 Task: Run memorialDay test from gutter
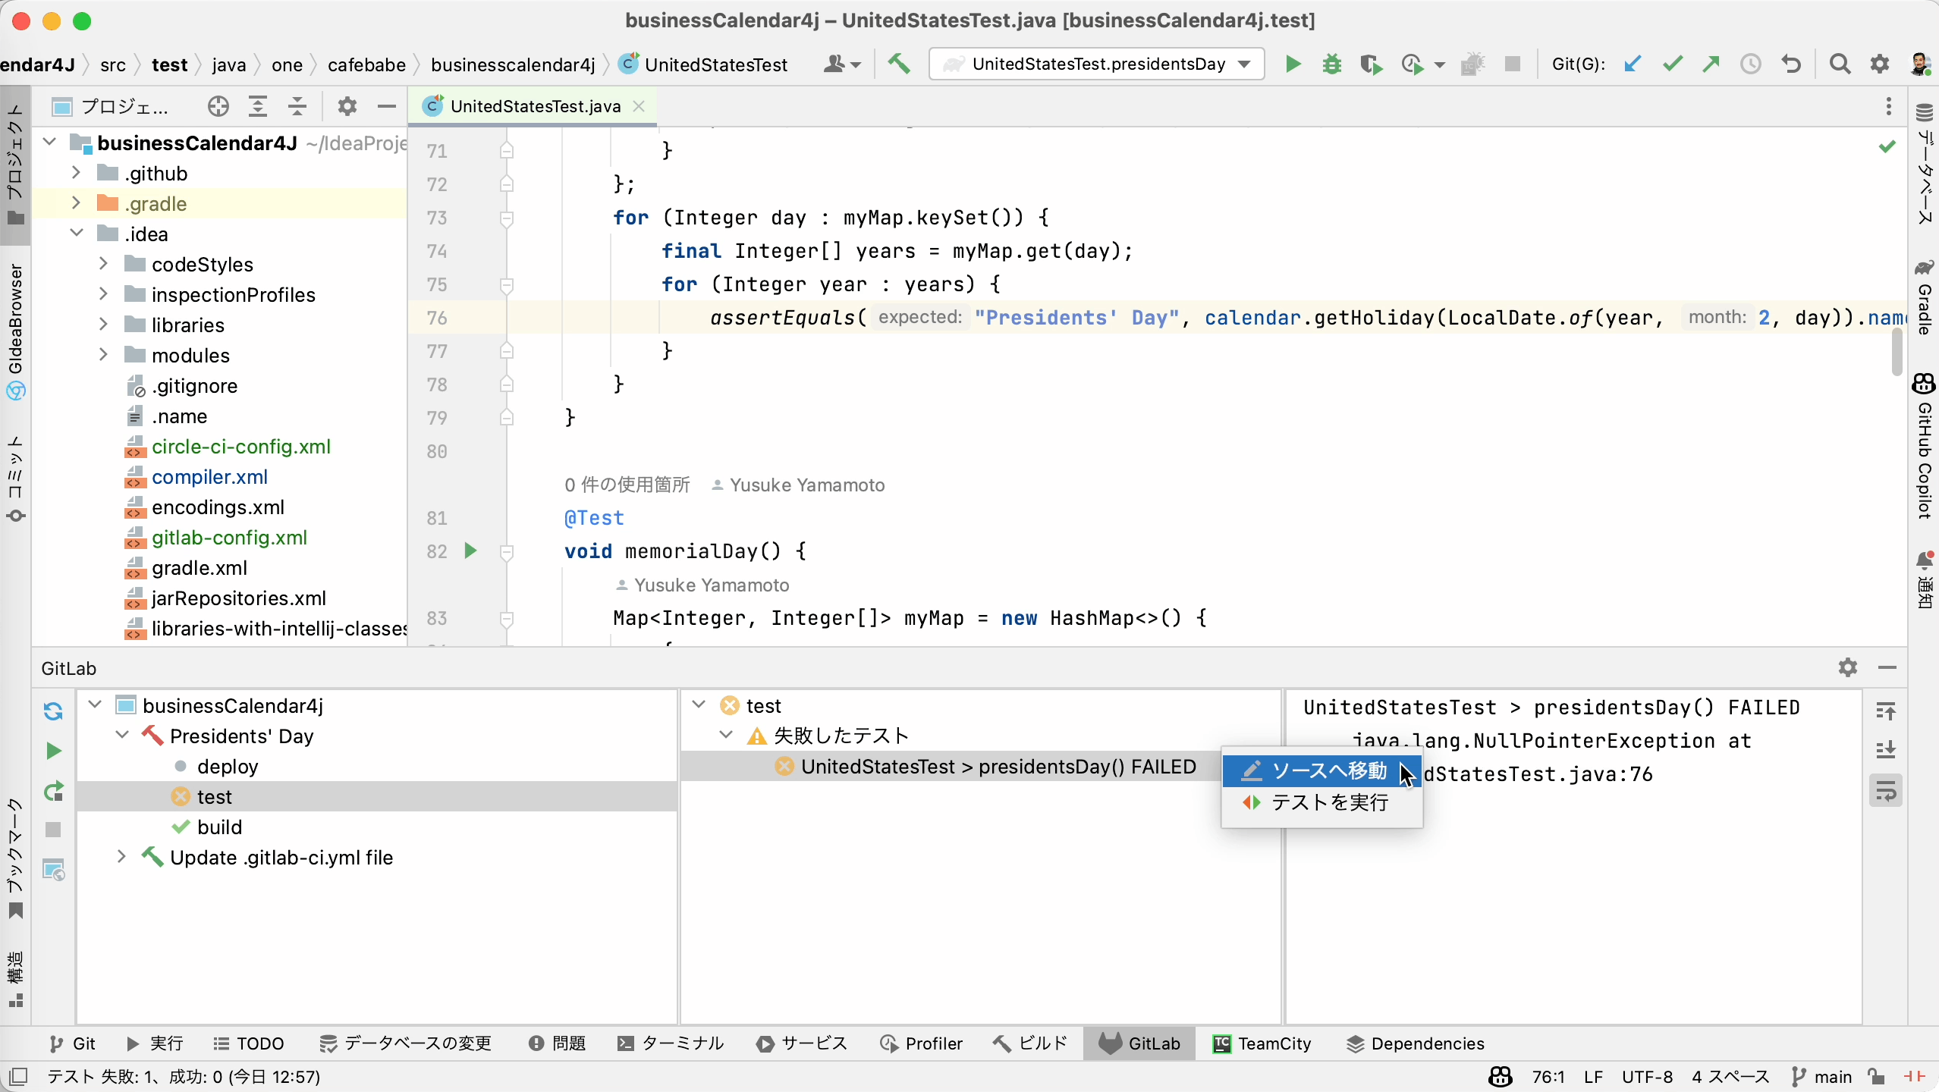pos(470,551)
